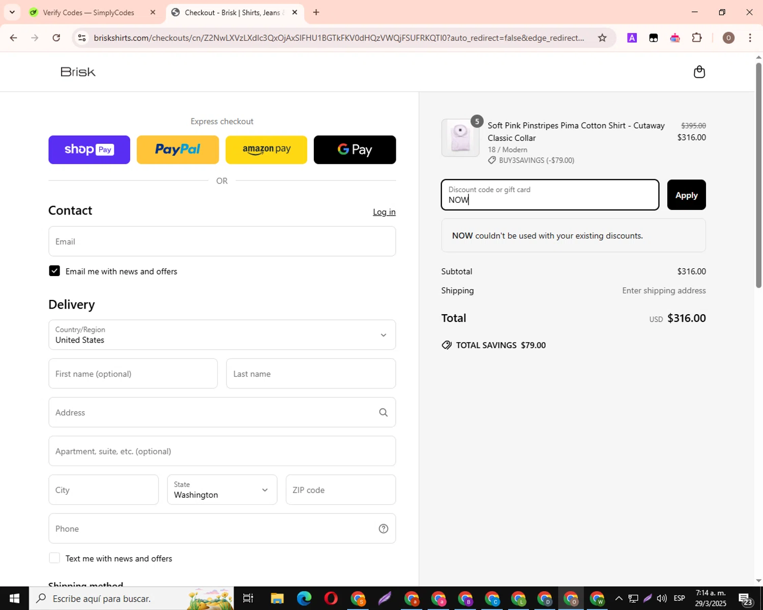Click the City field

click(x=104, y=490)
